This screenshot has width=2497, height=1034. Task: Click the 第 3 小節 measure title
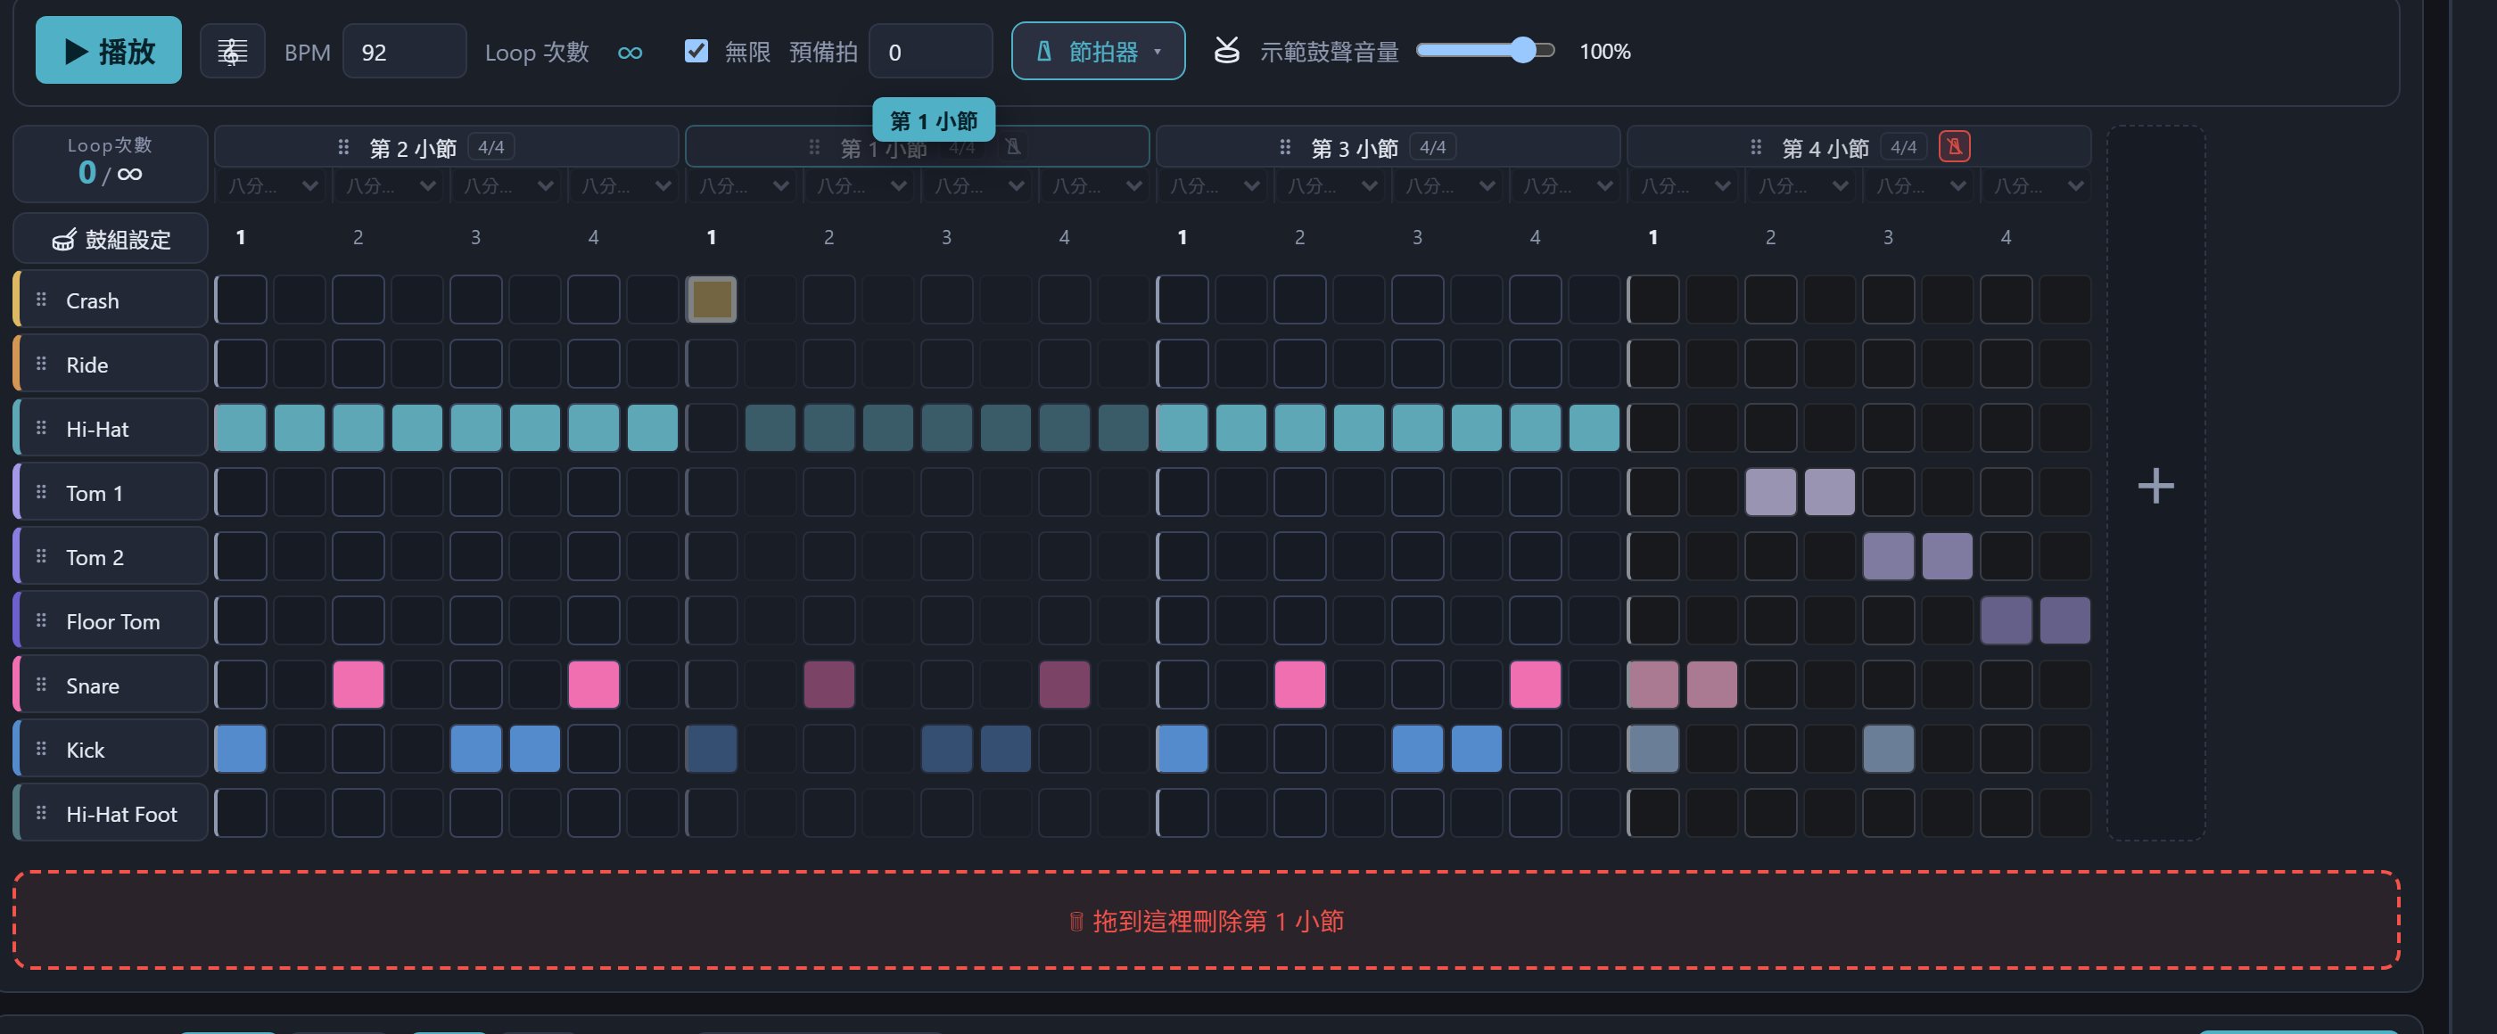point(1354,148)
